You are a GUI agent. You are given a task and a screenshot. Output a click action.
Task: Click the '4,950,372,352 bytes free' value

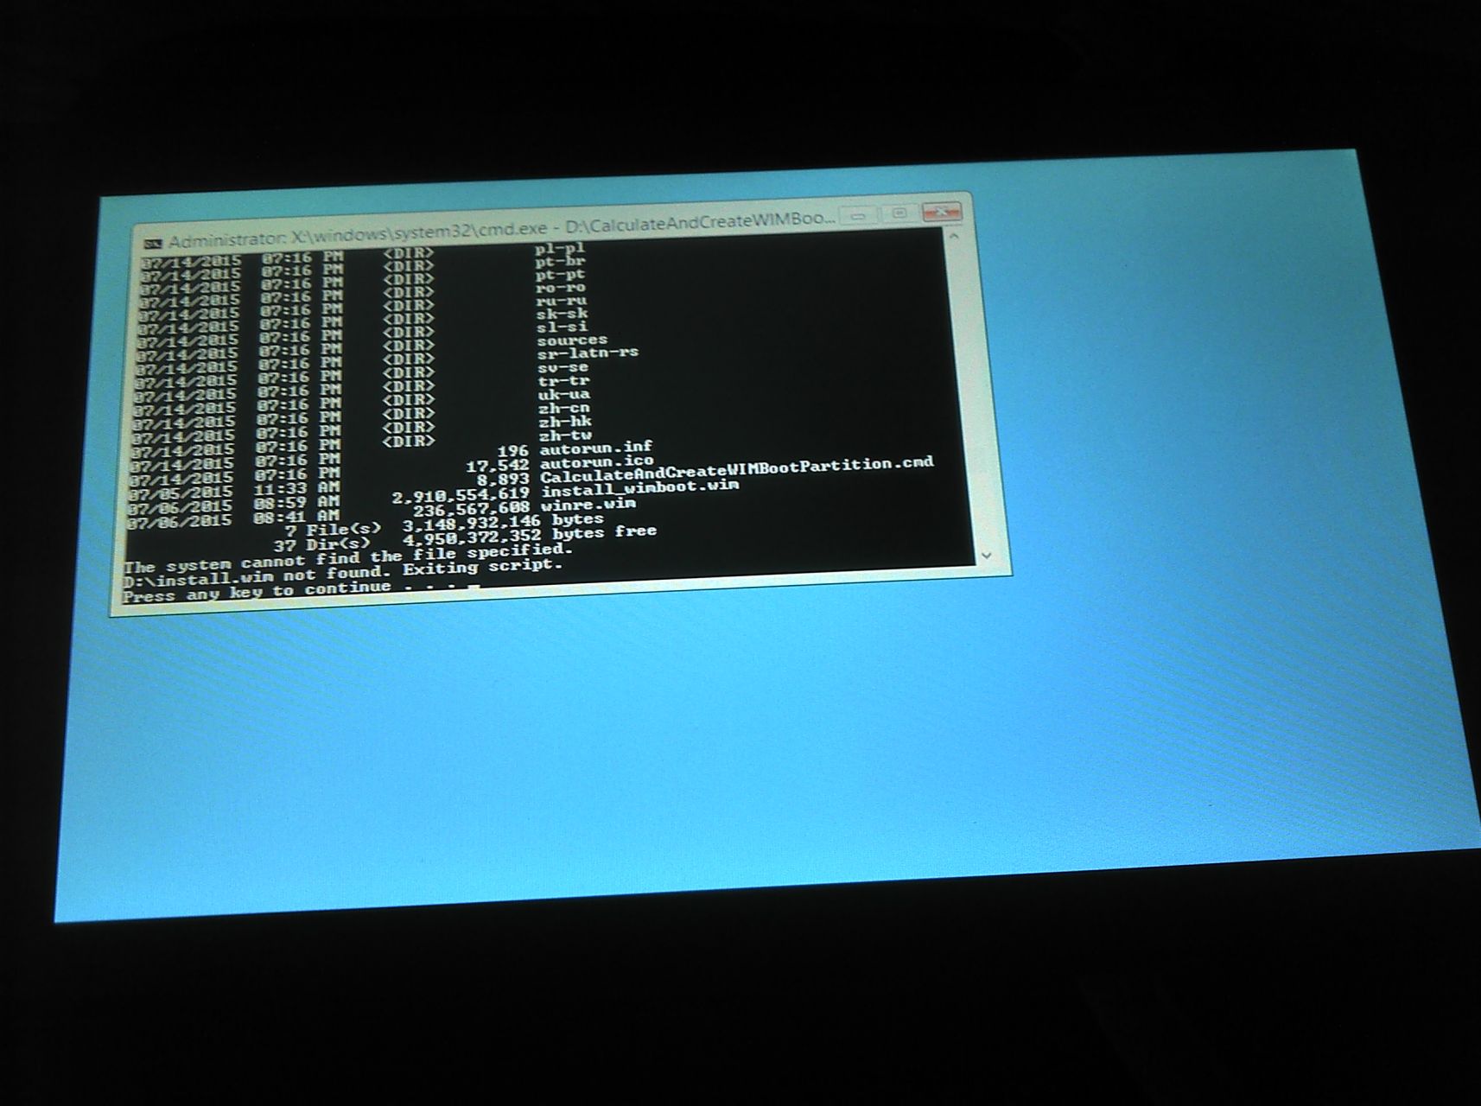[x=531, y=536]
